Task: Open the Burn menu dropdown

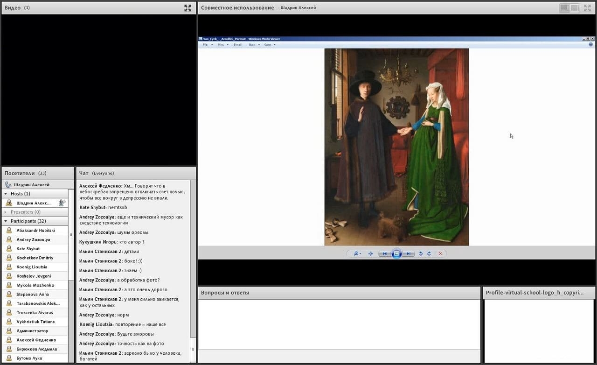Action: tap(253, 45)
